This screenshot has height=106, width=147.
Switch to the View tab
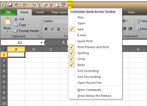click(131, 12)
